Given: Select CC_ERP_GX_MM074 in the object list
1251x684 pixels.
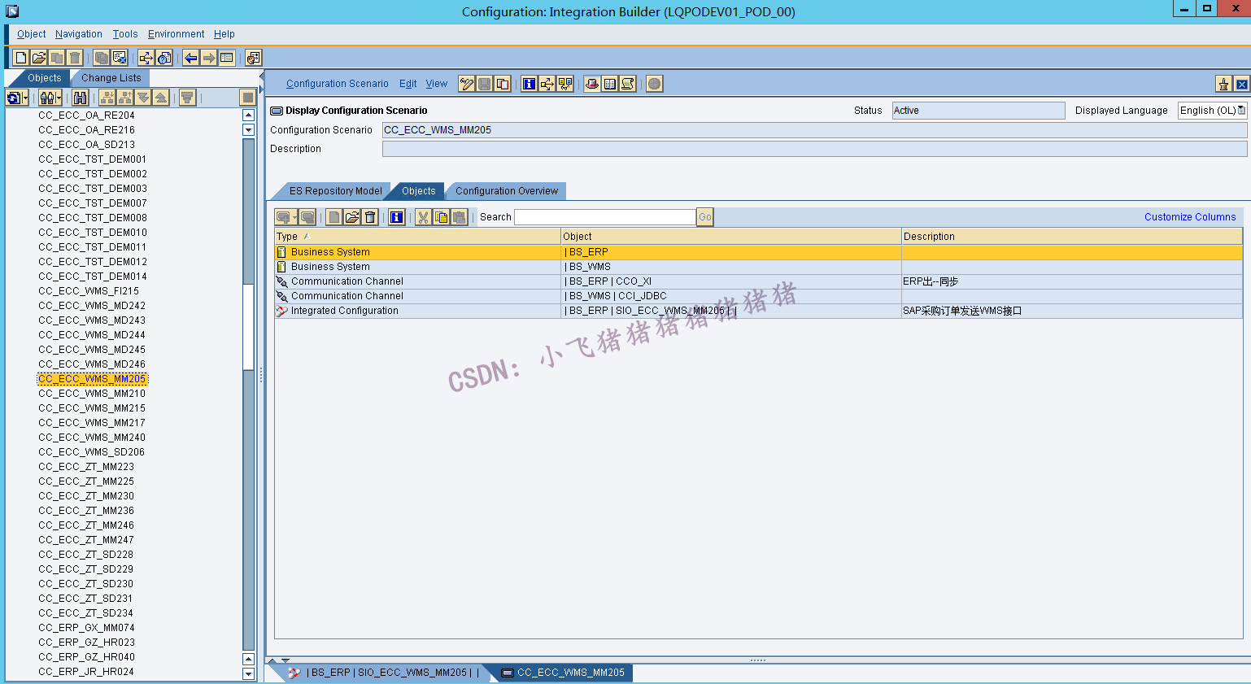Looking at the screenshot, I should (x=86, y=628).
